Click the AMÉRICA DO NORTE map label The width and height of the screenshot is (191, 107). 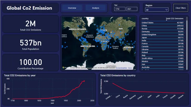[x=77, y=29]
